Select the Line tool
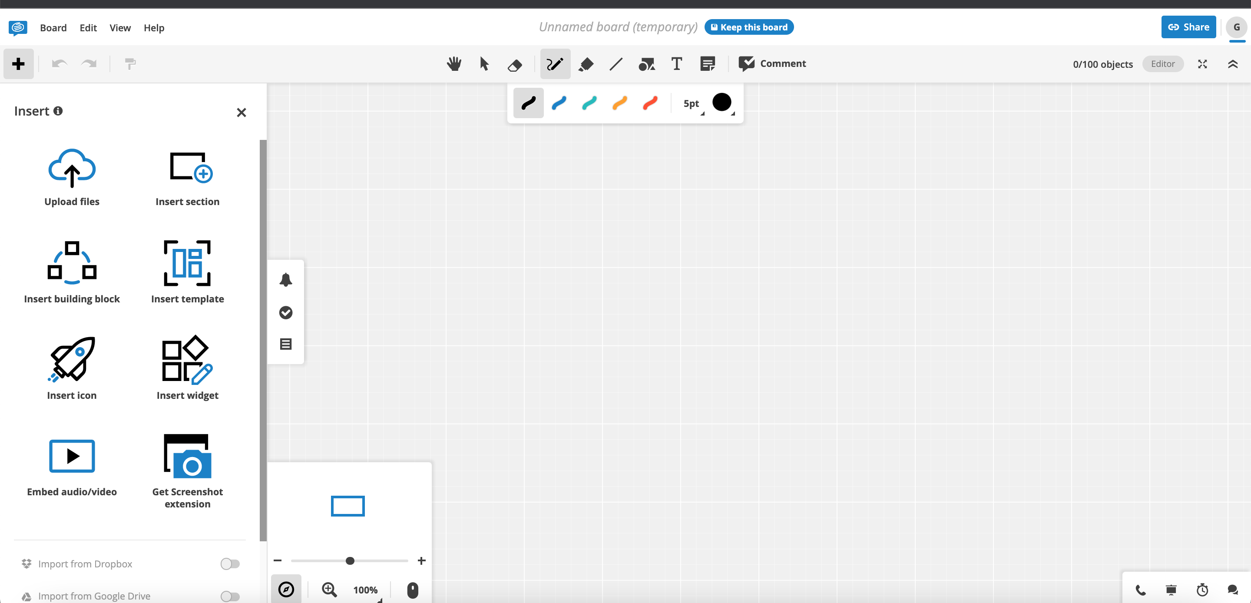 (x=616, y=64)
